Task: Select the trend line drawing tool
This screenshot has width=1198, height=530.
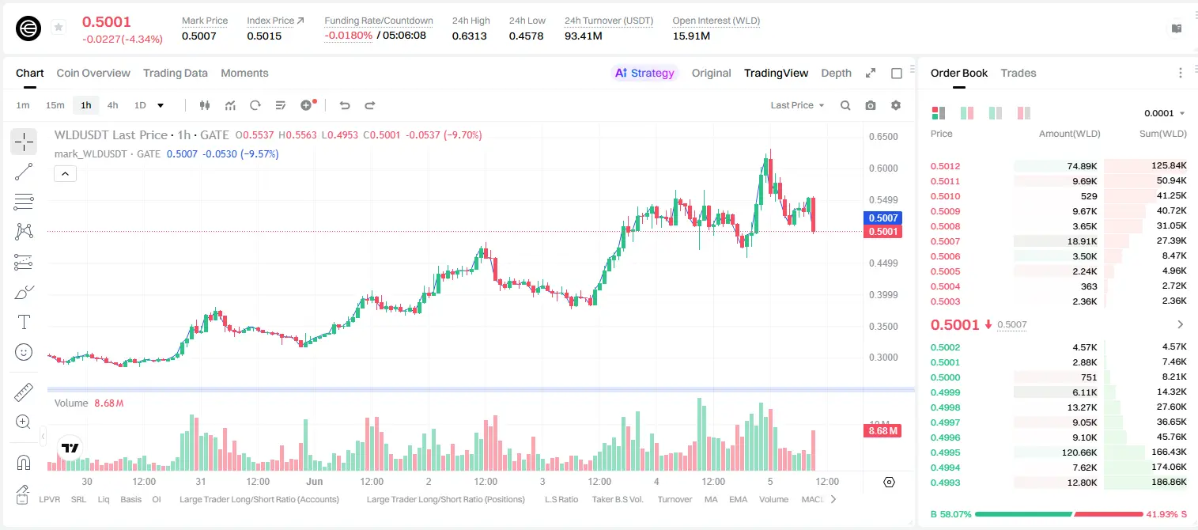Action: point(24,172)
